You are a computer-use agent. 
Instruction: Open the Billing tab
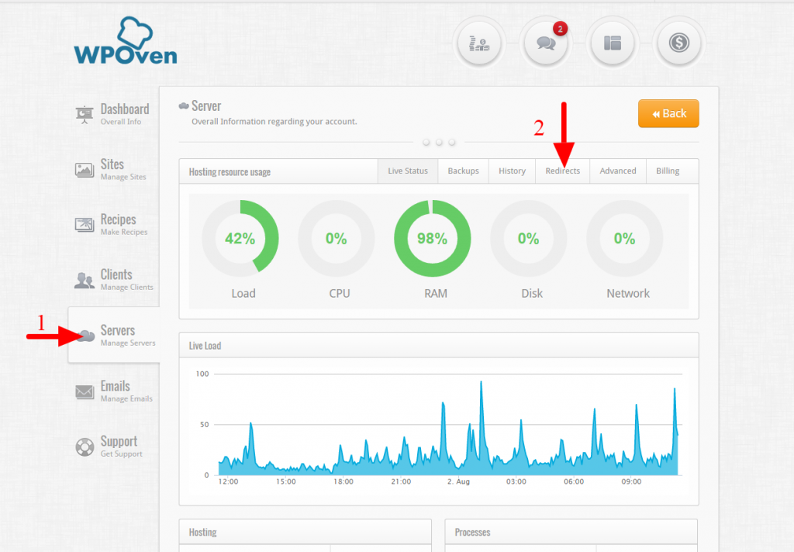(x=668, y=171)
